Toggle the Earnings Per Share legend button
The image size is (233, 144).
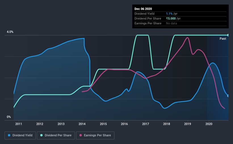click(x=95, y=135)
